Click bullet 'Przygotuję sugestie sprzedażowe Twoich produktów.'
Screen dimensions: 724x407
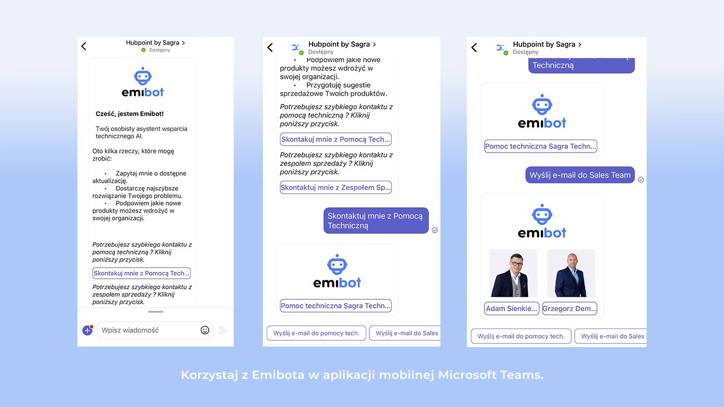click(333, 89)
